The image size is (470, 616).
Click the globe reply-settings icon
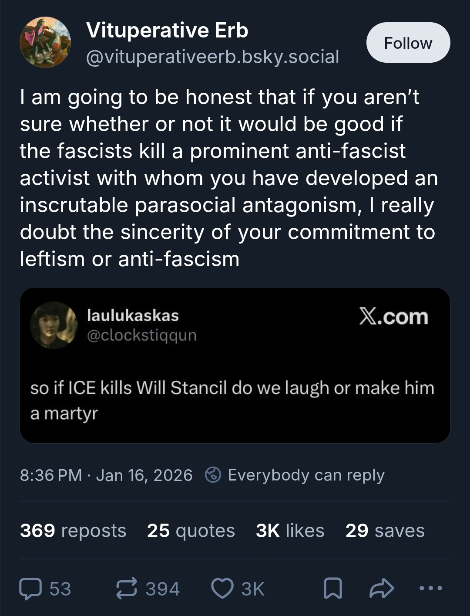(213, 475)
